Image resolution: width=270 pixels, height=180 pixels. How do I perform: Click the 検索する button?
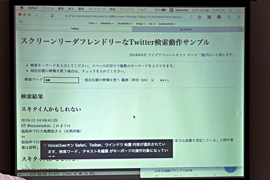tap(164, 80)
